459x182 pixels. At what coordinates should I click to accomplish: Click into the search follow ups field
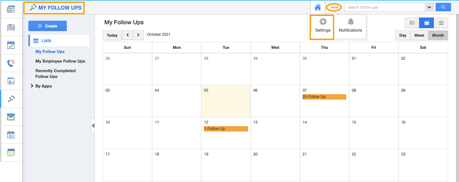click(x=385, y=7)
